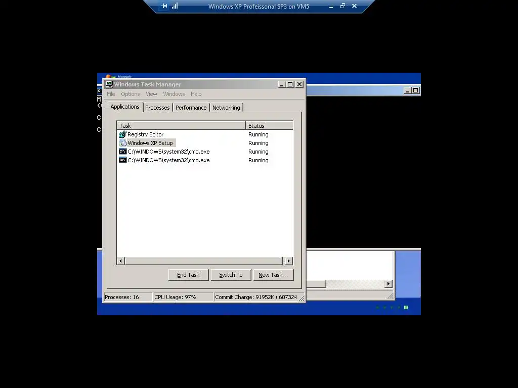Open the Windows menu
This screenshot has width=518, height=388.
coord(174,94)
